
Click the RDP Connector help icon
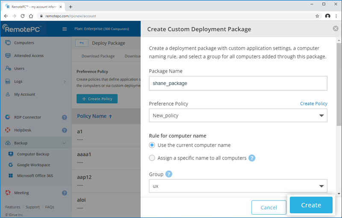coord(65,117)
